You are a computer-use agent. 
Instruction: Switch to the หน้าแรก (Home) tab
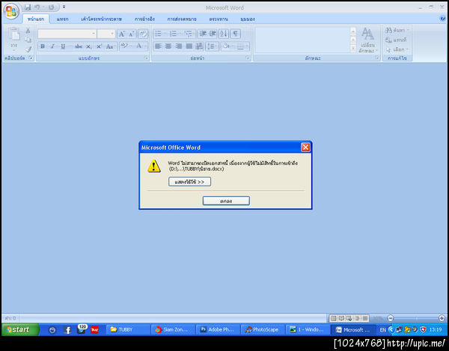point(36,19)
